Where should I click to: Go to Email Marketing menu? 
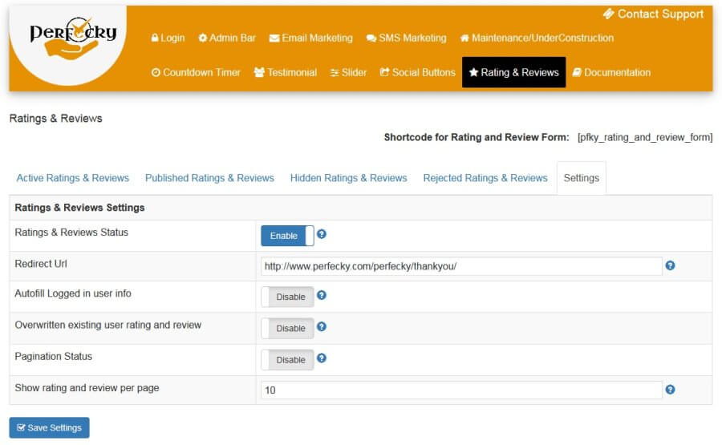pyautogui.click(x=310, y=38)
